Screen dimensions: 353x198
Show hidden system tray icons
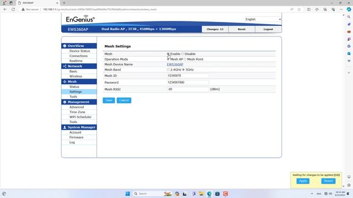(x=312, y=194)
